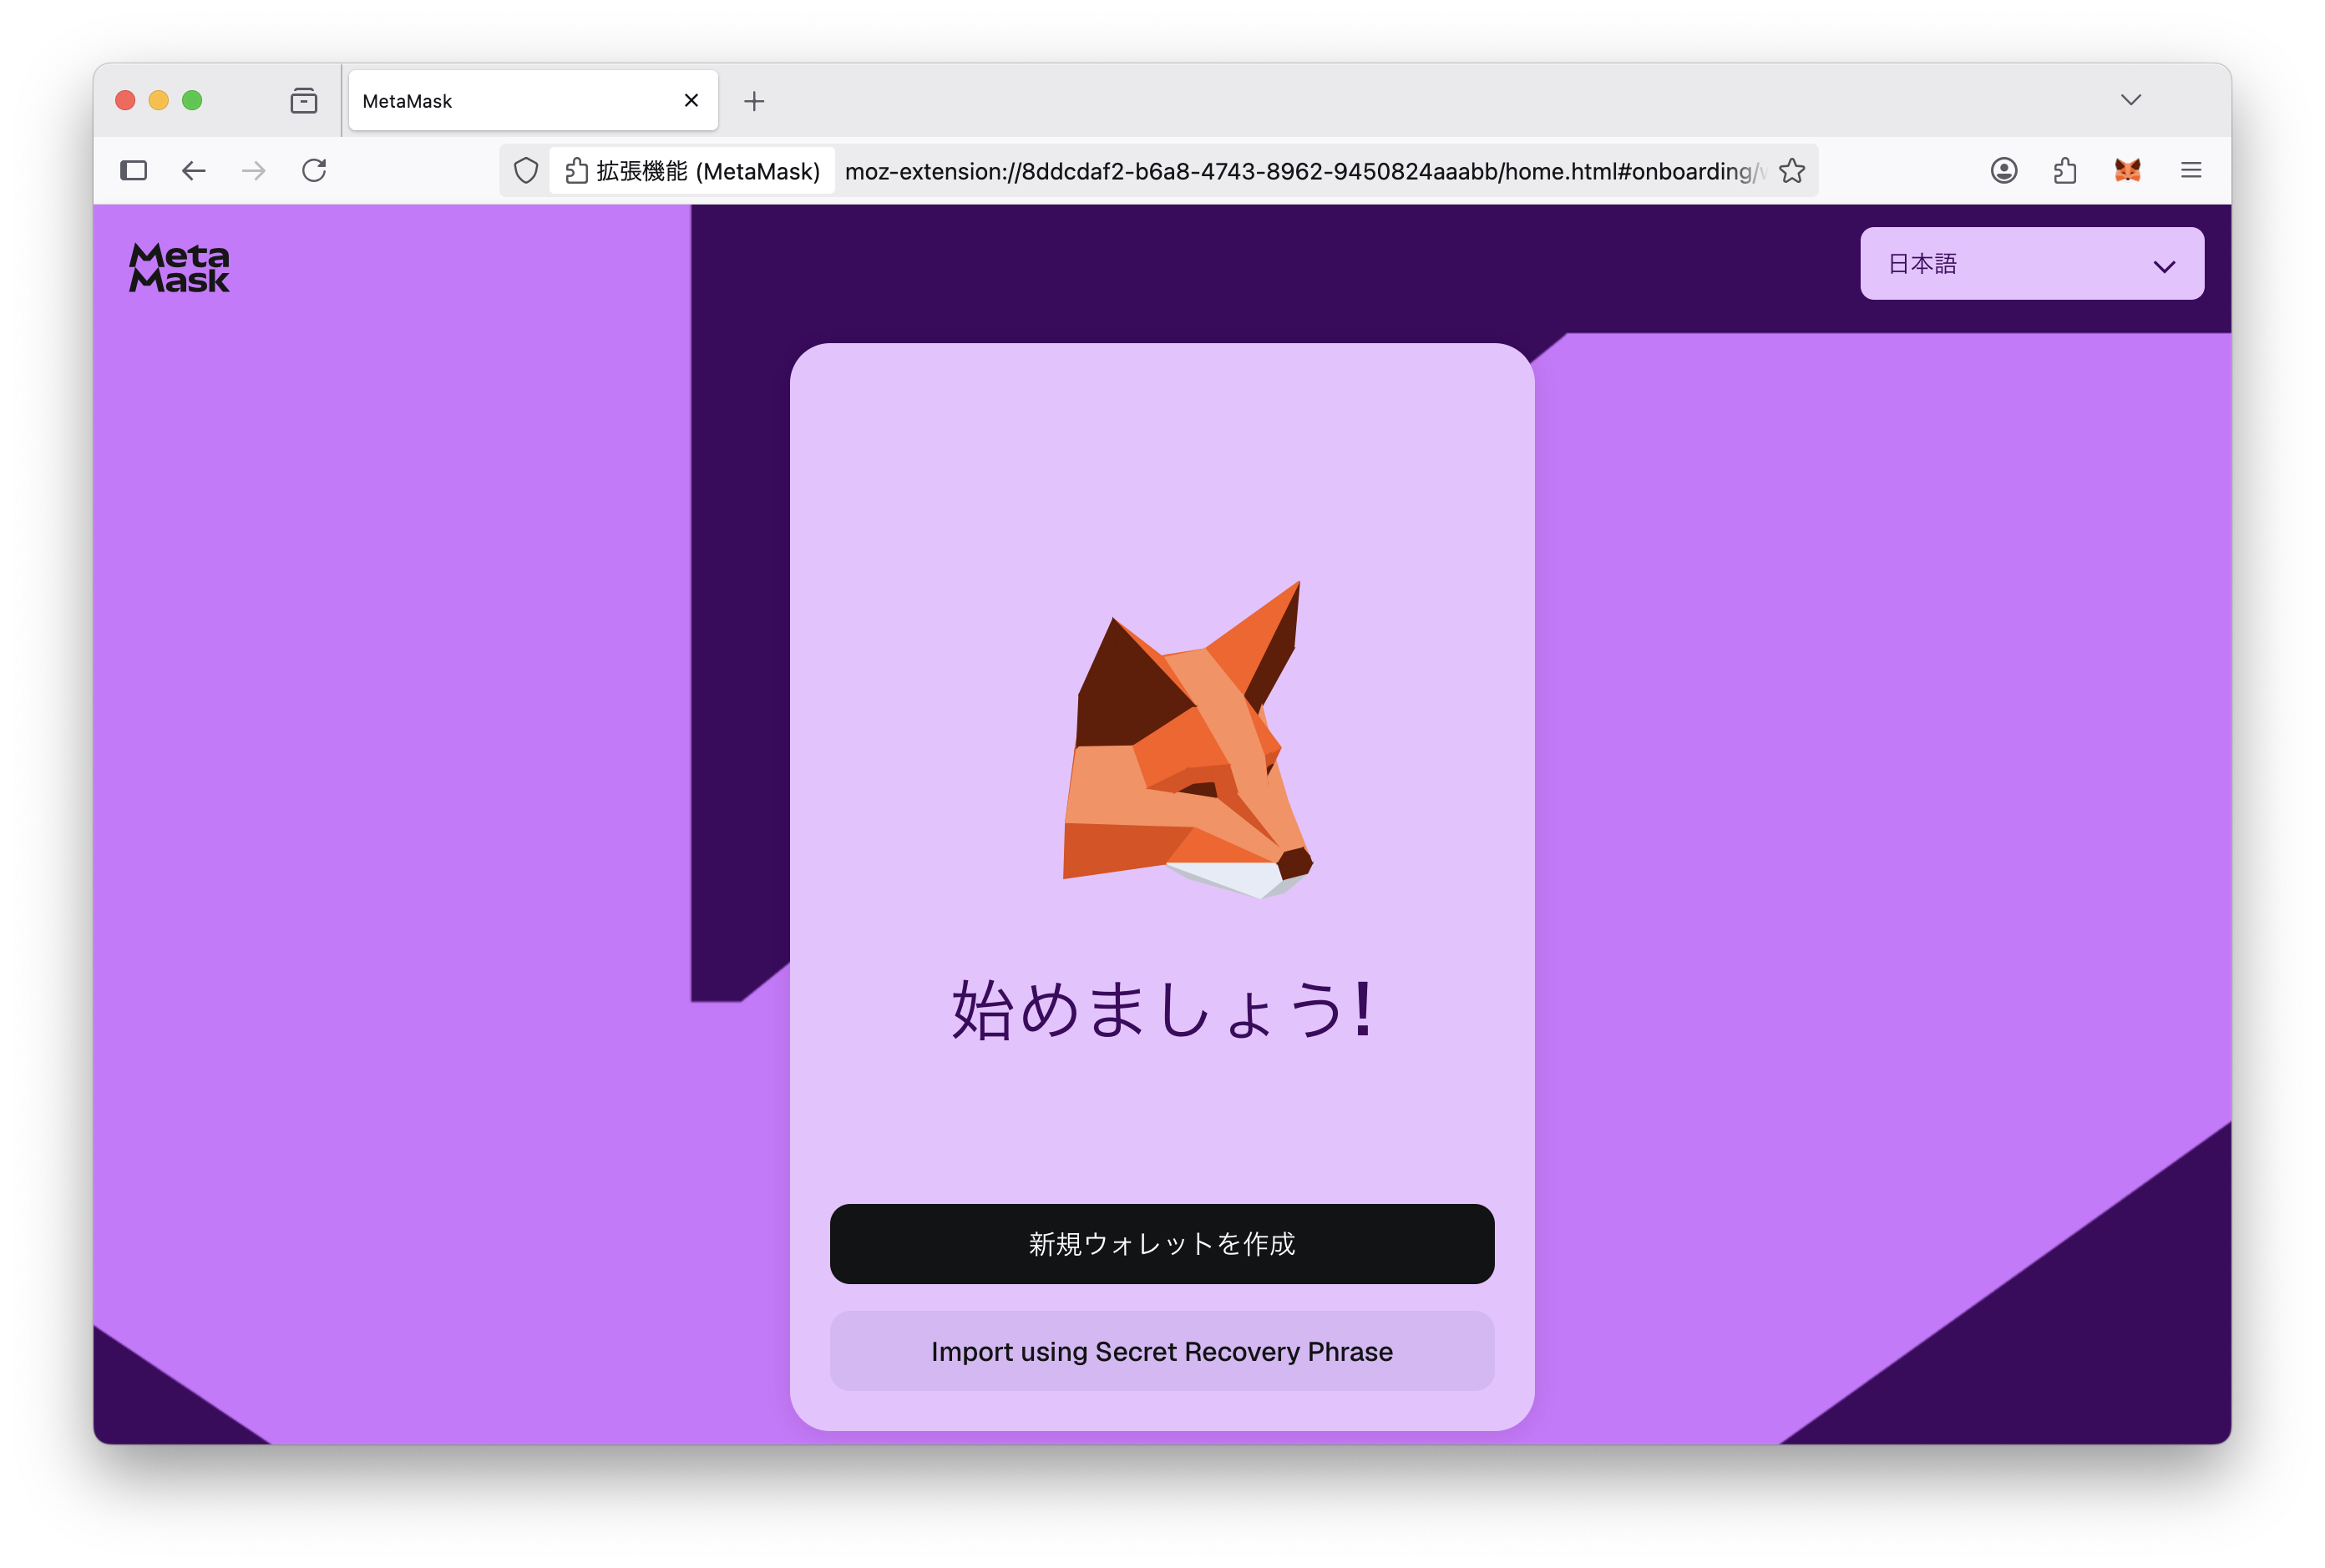Open the Firefox account profile icon
Screen dimensions: 2325x1568
[2003, 171]
